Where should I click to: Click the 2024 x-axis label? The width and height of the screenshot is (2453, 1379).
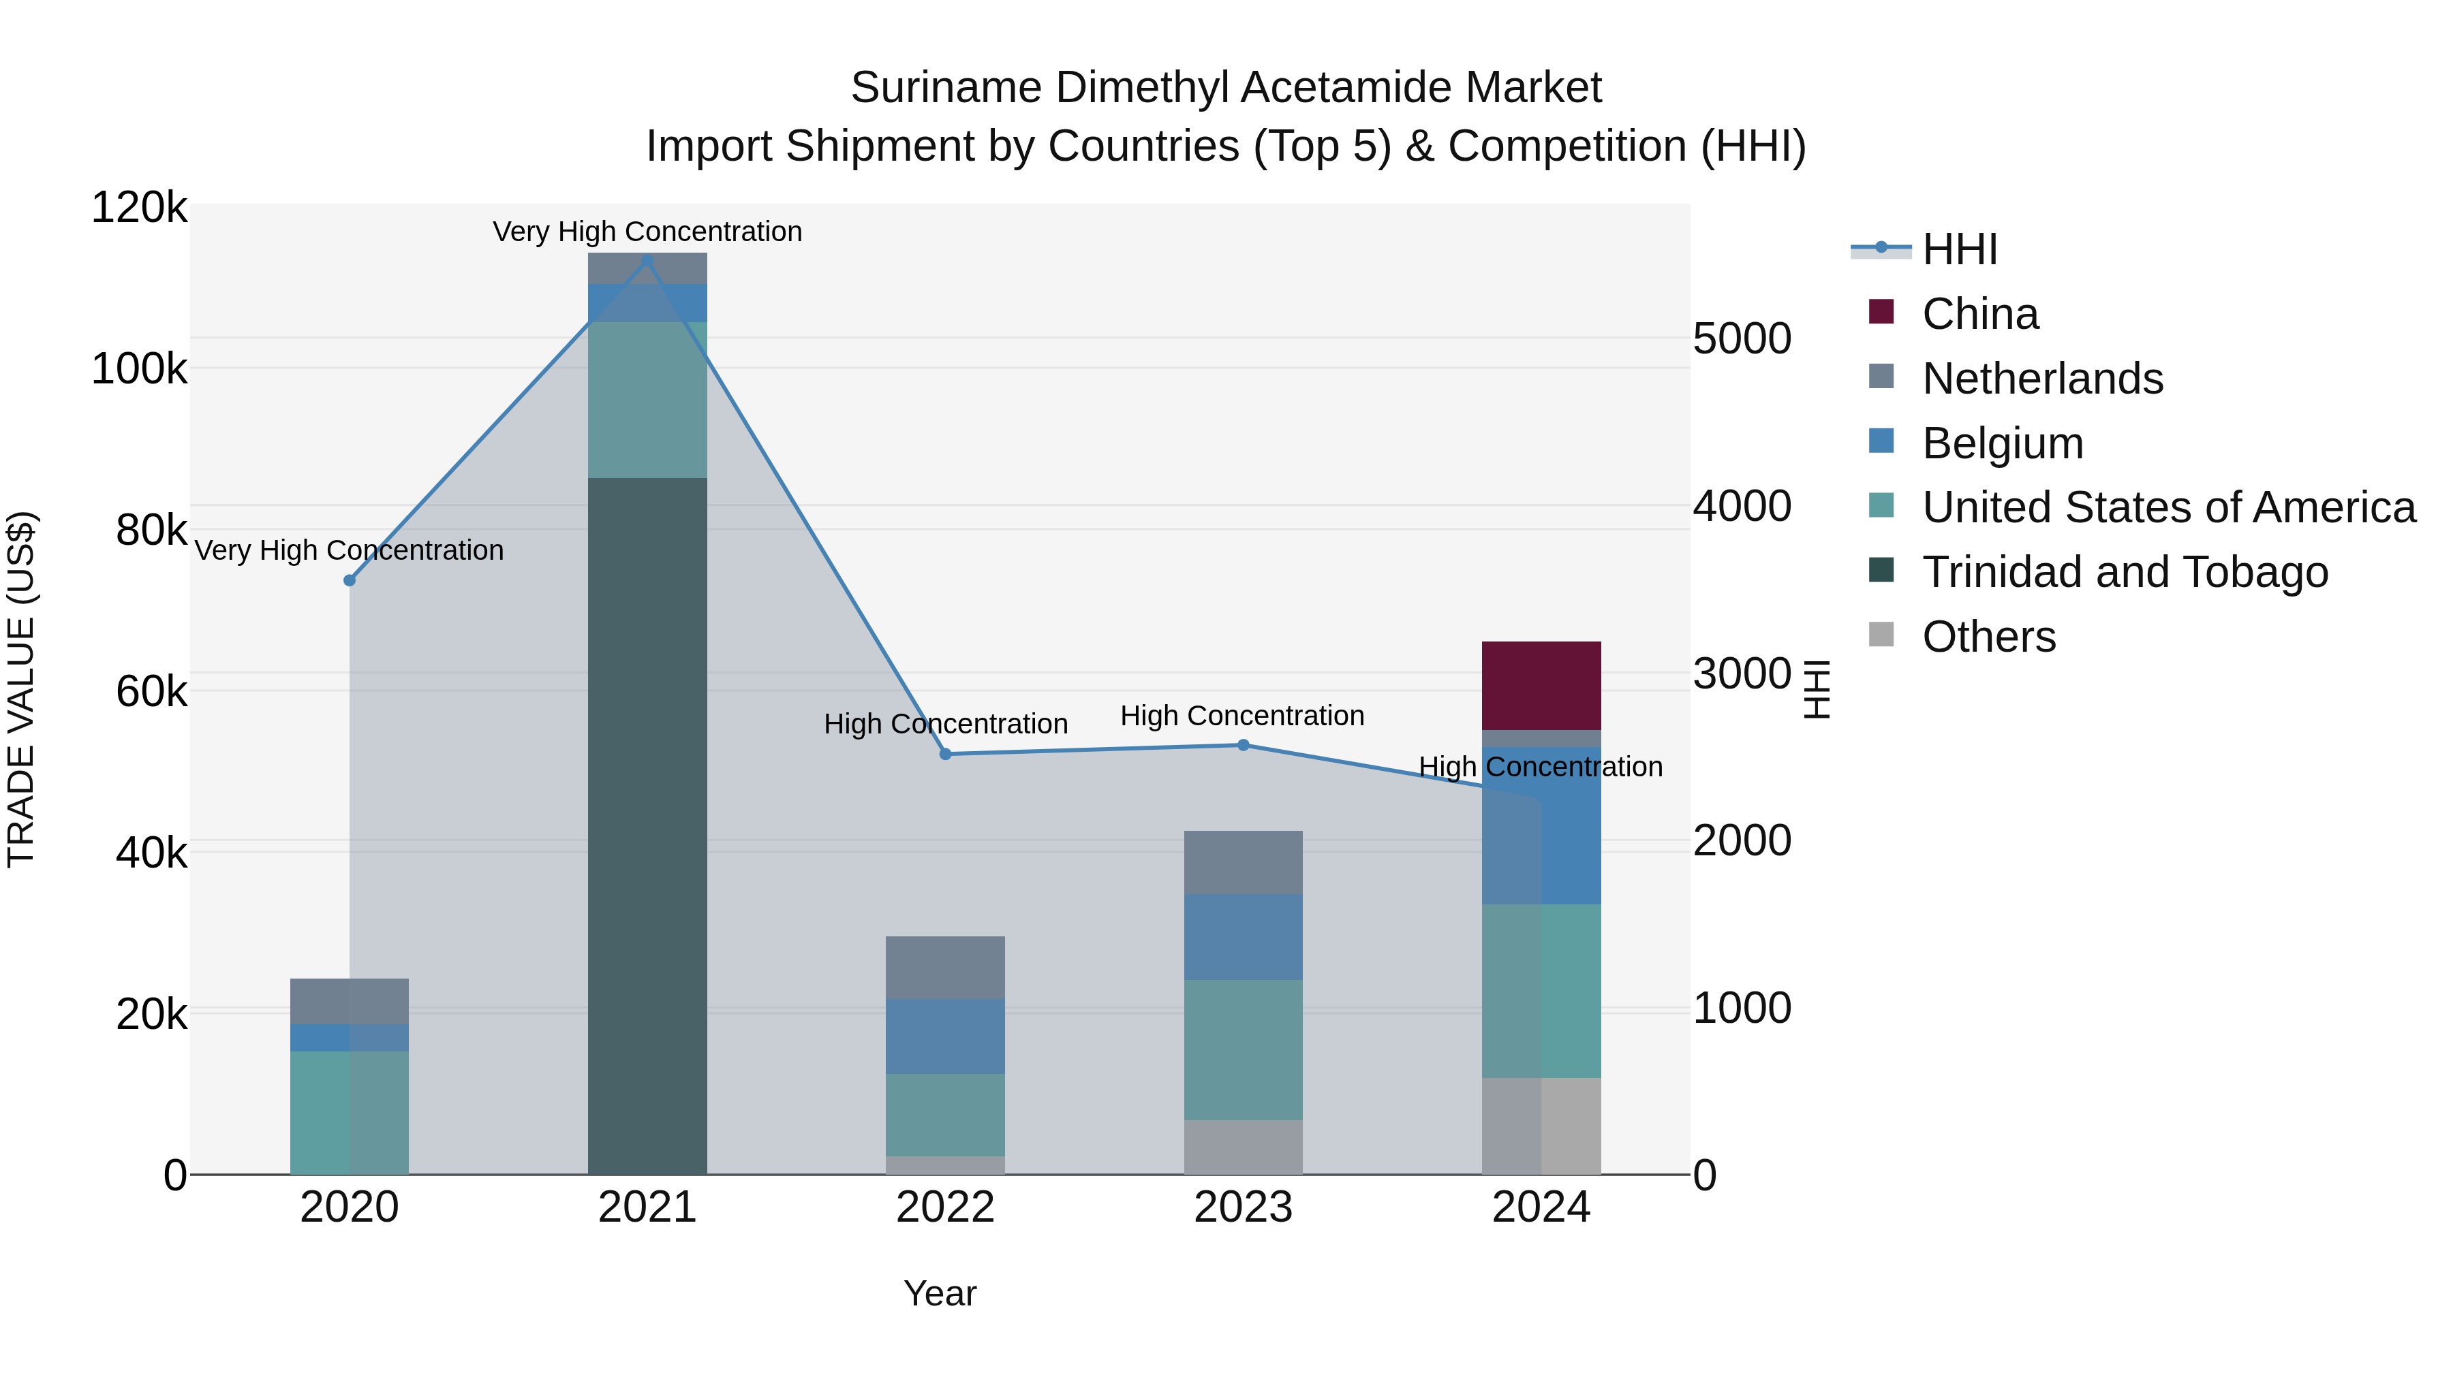click(1542, 1207)
